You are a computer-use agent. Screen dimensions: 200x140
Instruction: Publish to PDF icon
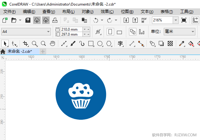click(144, 20)
